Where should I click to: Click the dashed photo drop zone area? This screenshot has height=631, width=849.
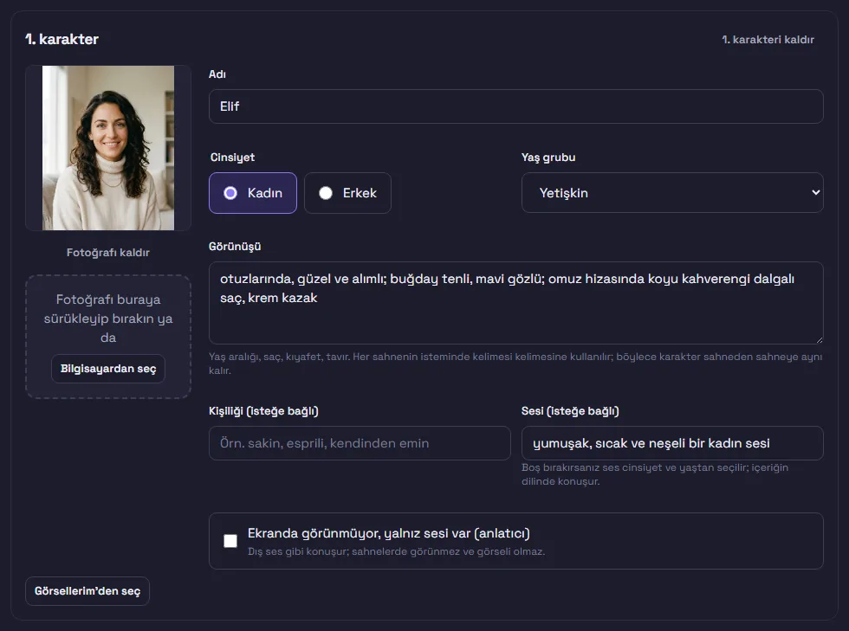click(107, 337)
